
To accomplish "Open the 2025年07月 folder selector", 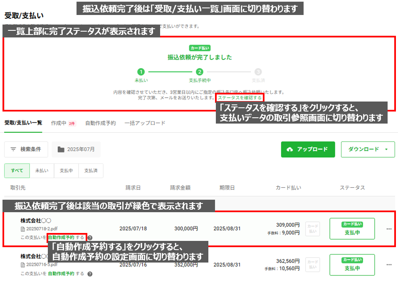I will (x=76, y=149).
